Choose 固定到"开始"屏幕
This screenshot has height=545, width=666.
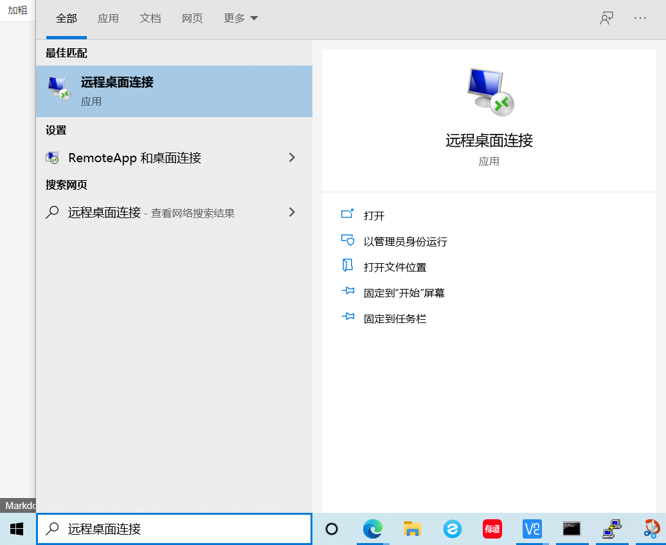click(404, 293)
